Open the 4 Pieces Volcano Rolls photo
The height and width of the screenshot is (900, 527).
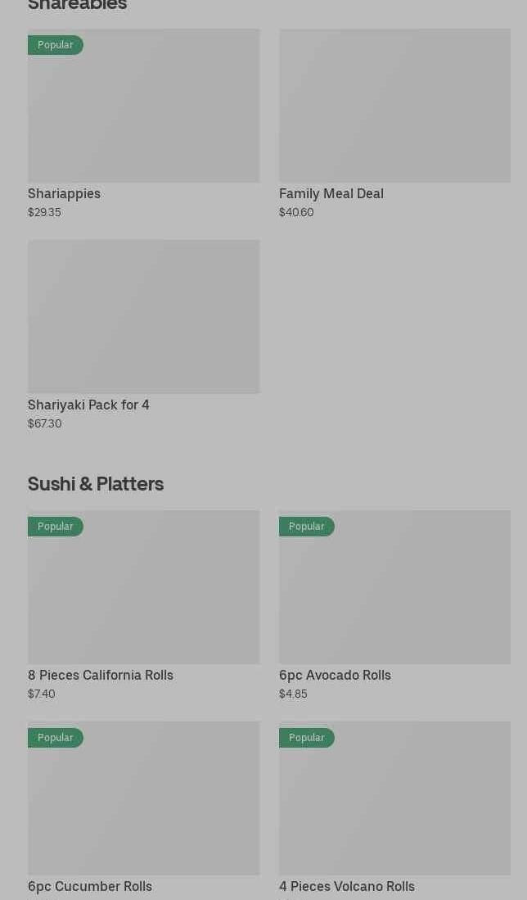point(394,807)
